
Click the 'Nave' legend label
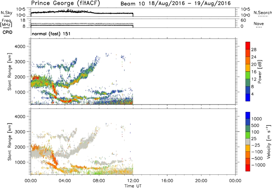point(259,23)
